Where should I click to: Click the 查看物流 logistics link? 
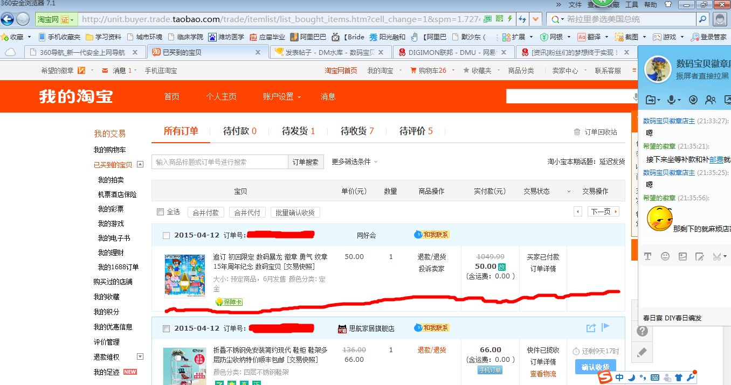click(x=543, y=374)
